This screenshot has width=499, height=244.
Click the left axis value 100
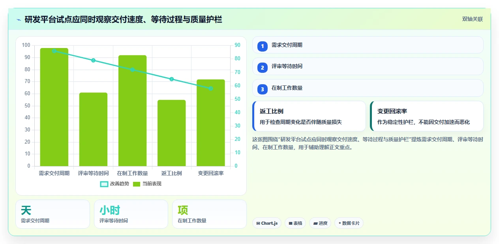tap(26, 45)
